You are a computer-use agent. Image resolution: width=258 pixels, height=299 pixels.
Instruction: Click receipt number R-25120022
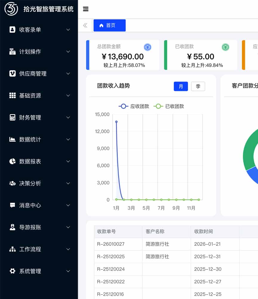pos(111,282)
